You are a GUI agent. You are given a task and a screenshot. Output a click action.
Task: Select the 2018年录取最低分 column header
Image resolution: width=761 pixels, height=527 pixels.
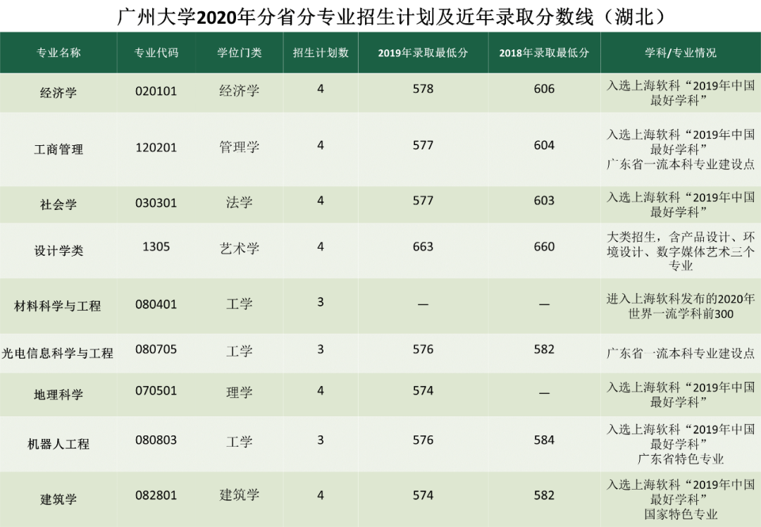tap(544, 53)
